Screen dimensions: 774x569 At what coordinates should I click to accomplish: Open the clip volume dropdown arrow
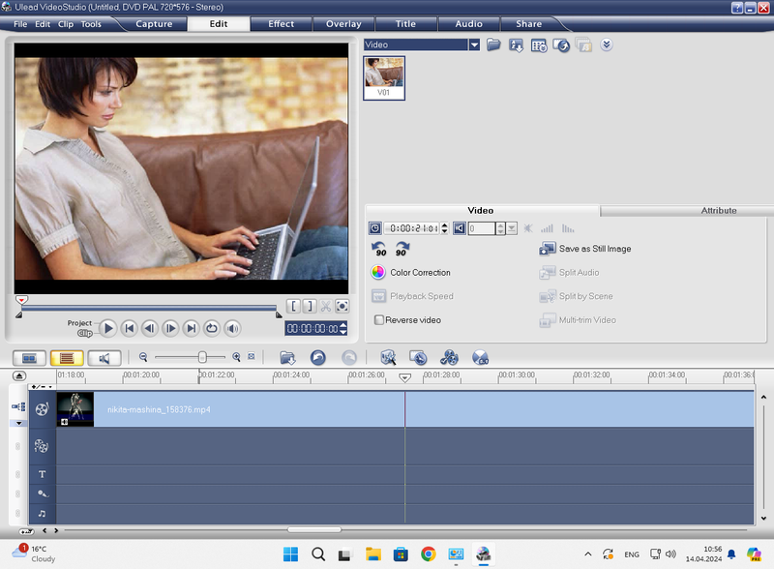[512, 228]
